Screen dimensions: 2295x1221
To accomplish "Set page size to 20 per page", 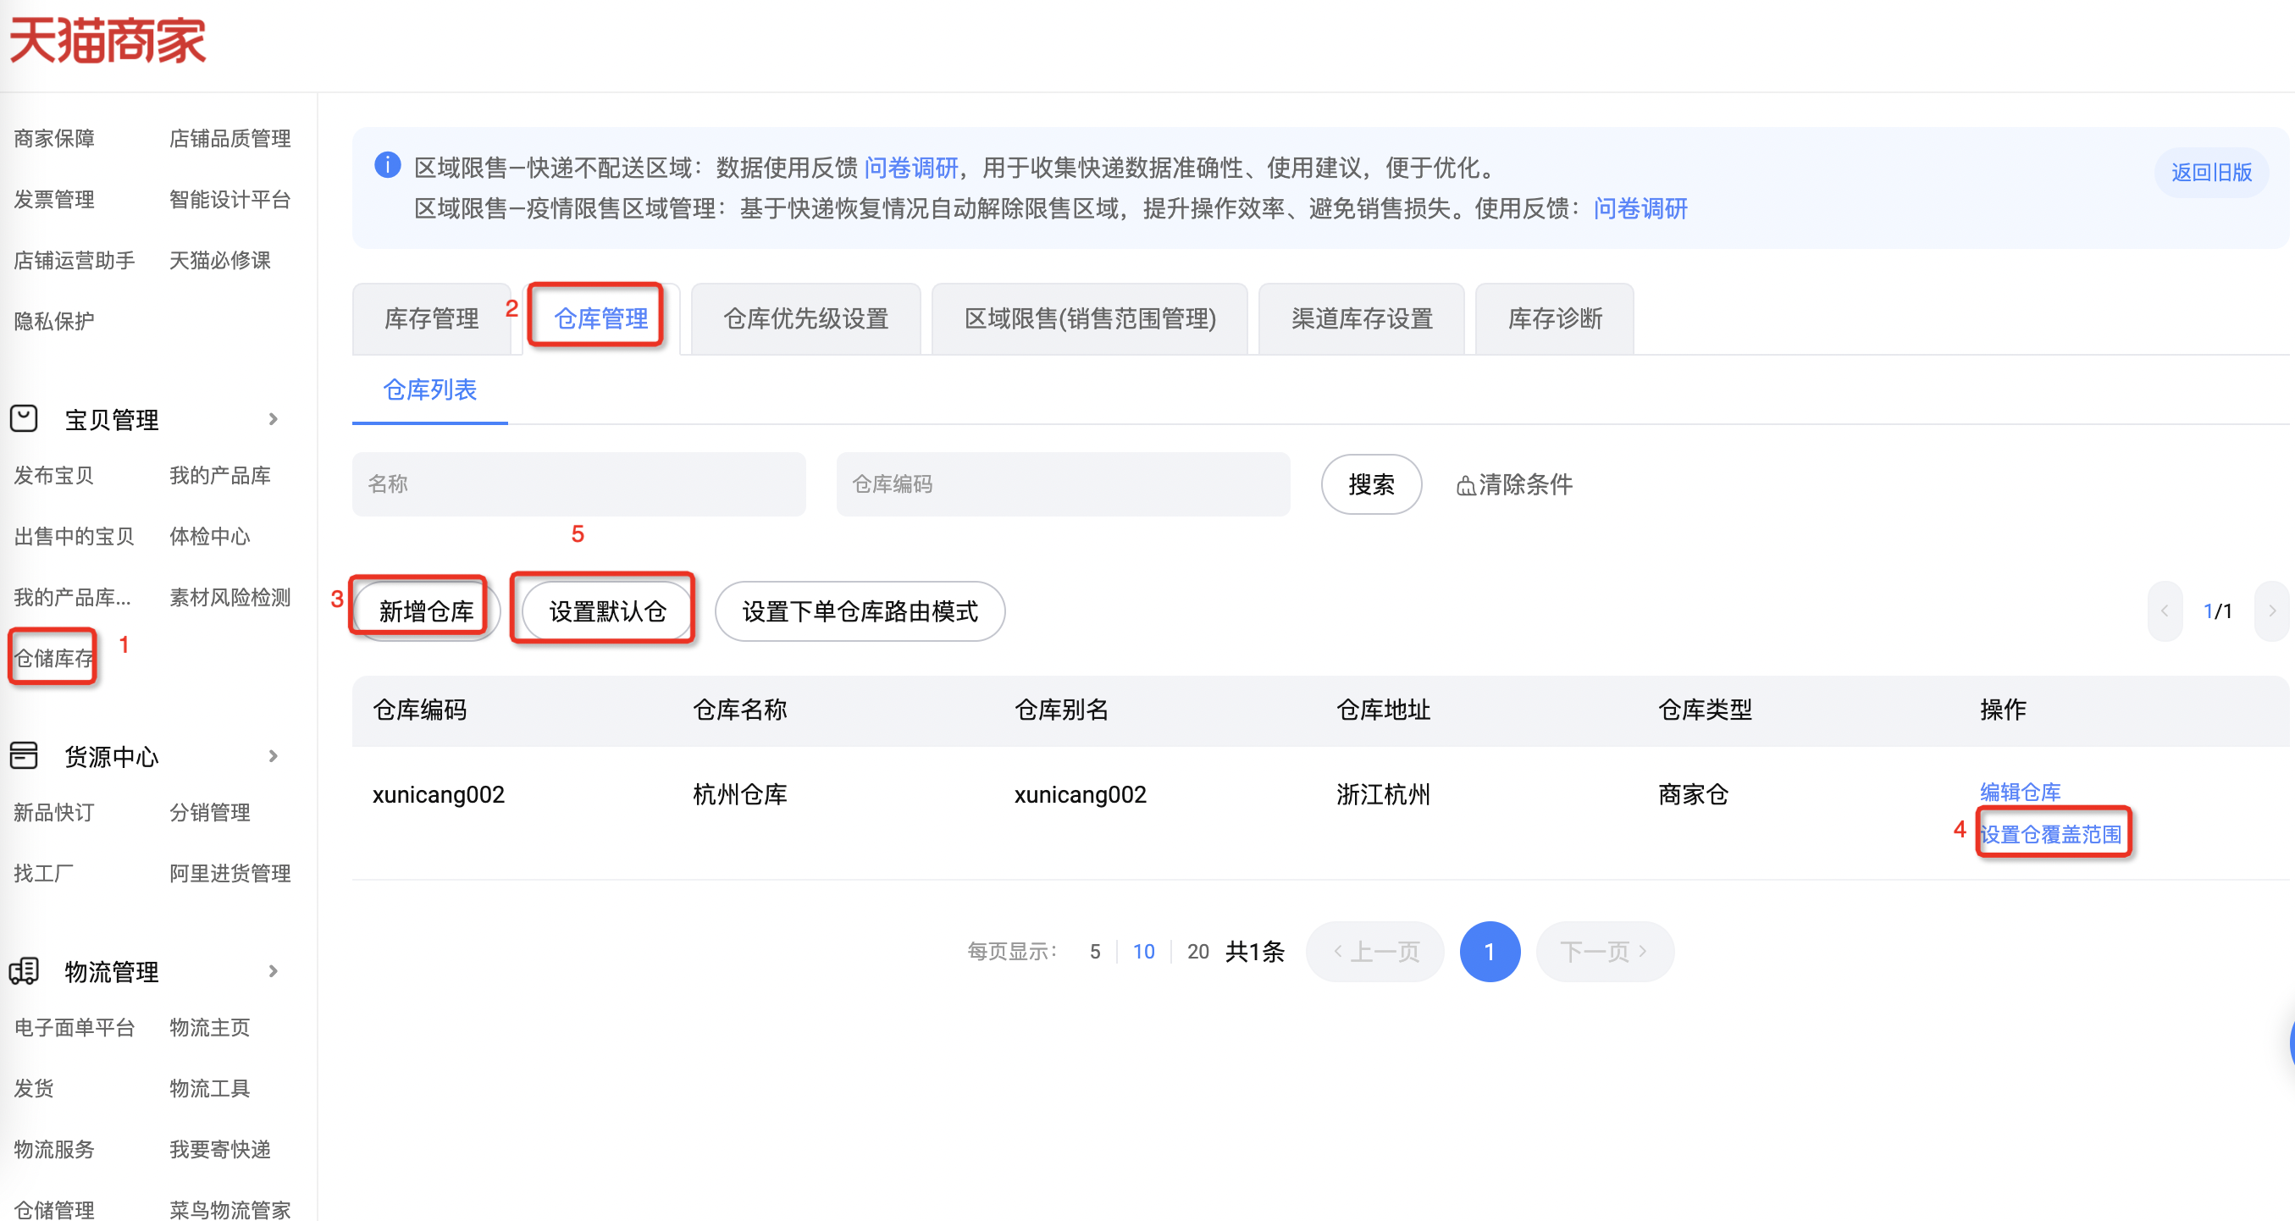I will point(1197,951).
